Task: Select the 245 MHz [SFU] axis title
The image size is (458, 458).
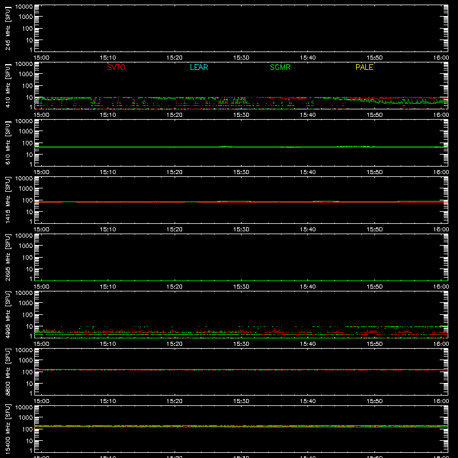Action: pos(7,28)
